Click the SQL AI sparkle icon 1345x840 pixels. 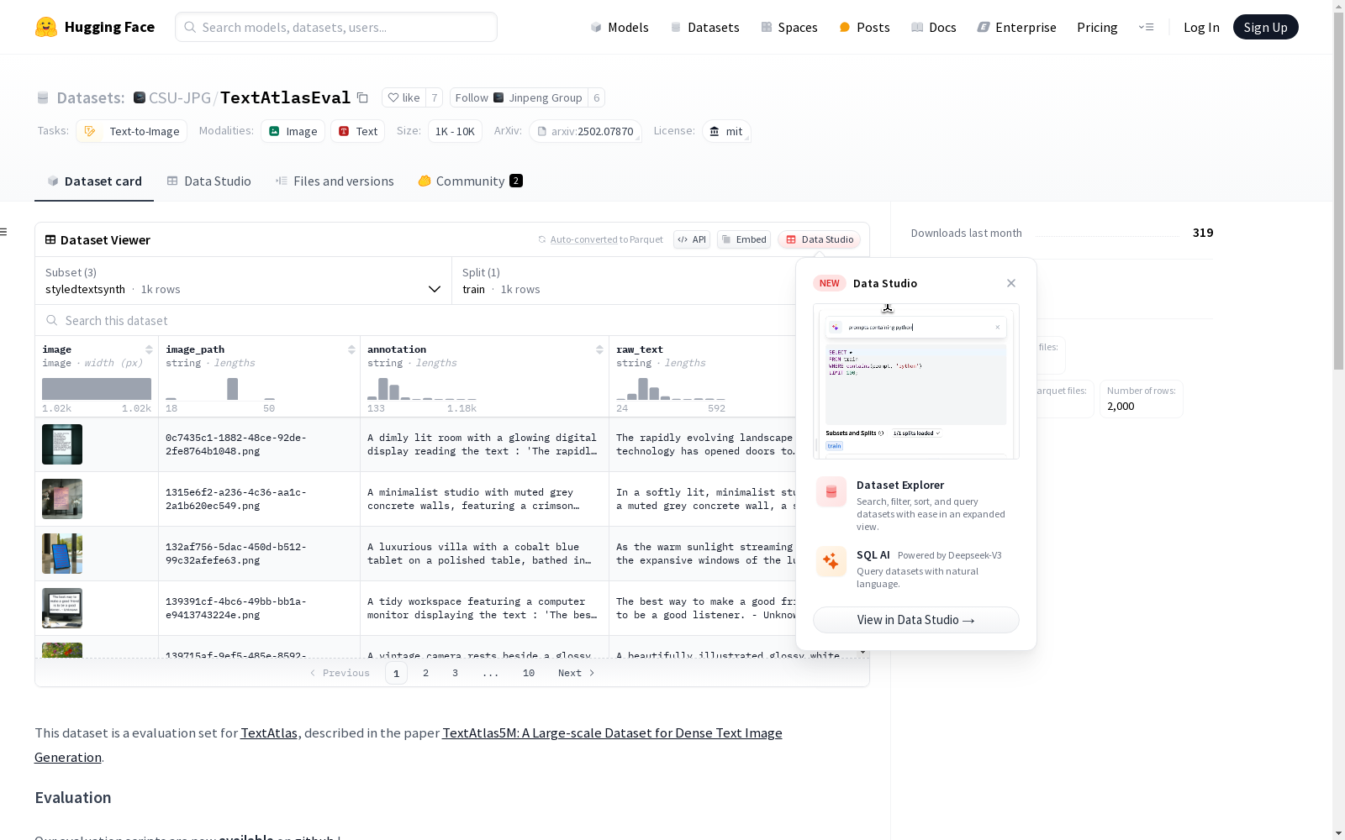[x=831, y=561]
